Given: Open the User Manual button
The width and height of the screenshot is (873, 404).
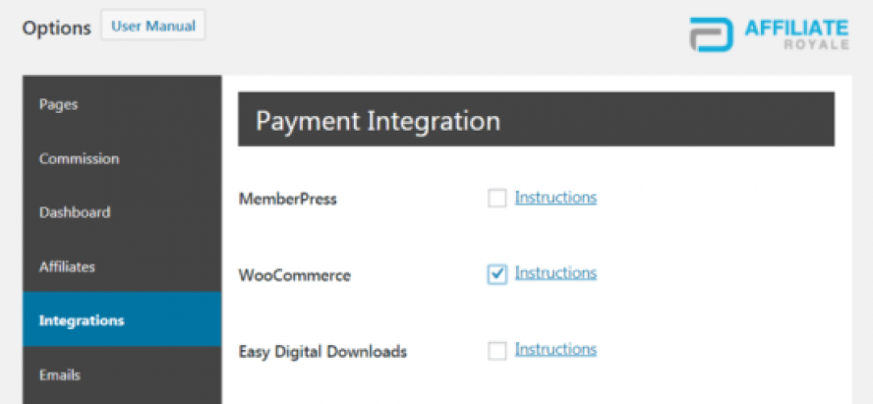Looking at the screenshot, I should [x=153, y=27].
